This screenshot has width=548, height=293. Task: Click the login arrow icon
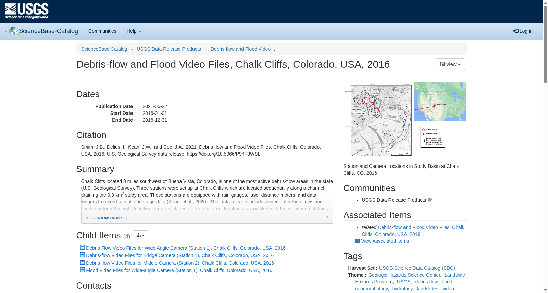pyautogui.click(x=516, y=31)
